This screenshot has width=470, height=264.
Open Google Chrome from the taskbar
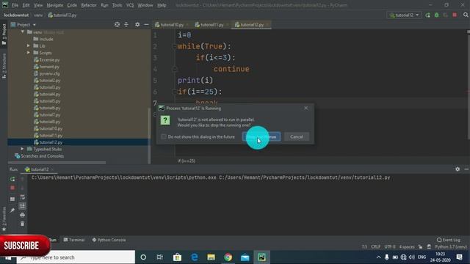point(228,257)
